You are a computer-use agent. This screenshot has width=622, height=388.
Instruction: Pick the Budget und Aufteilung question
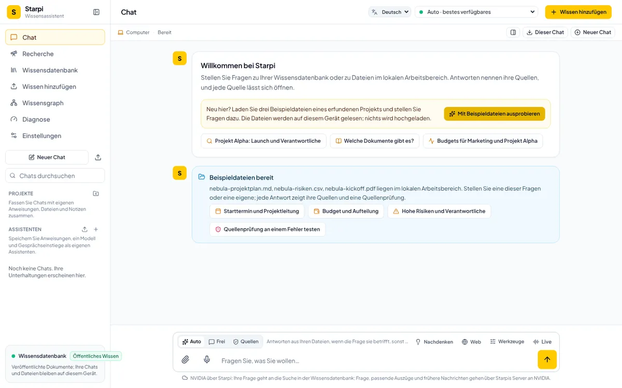[346, 211]
